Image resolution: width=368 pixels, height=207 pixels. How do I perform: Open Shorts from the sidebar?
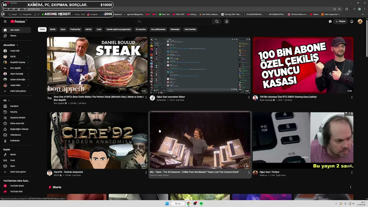pyautogui.click(x=16, y=36)
